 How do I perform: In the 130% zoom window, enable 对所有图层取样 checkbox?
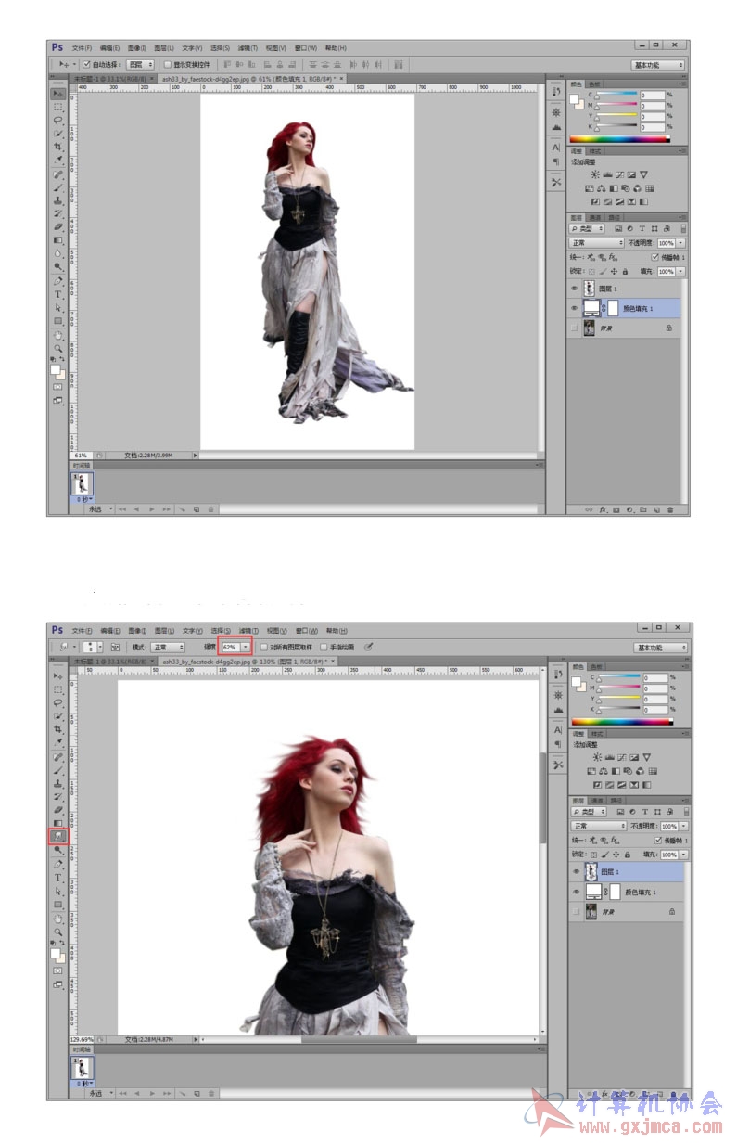(x=264, y=647)
